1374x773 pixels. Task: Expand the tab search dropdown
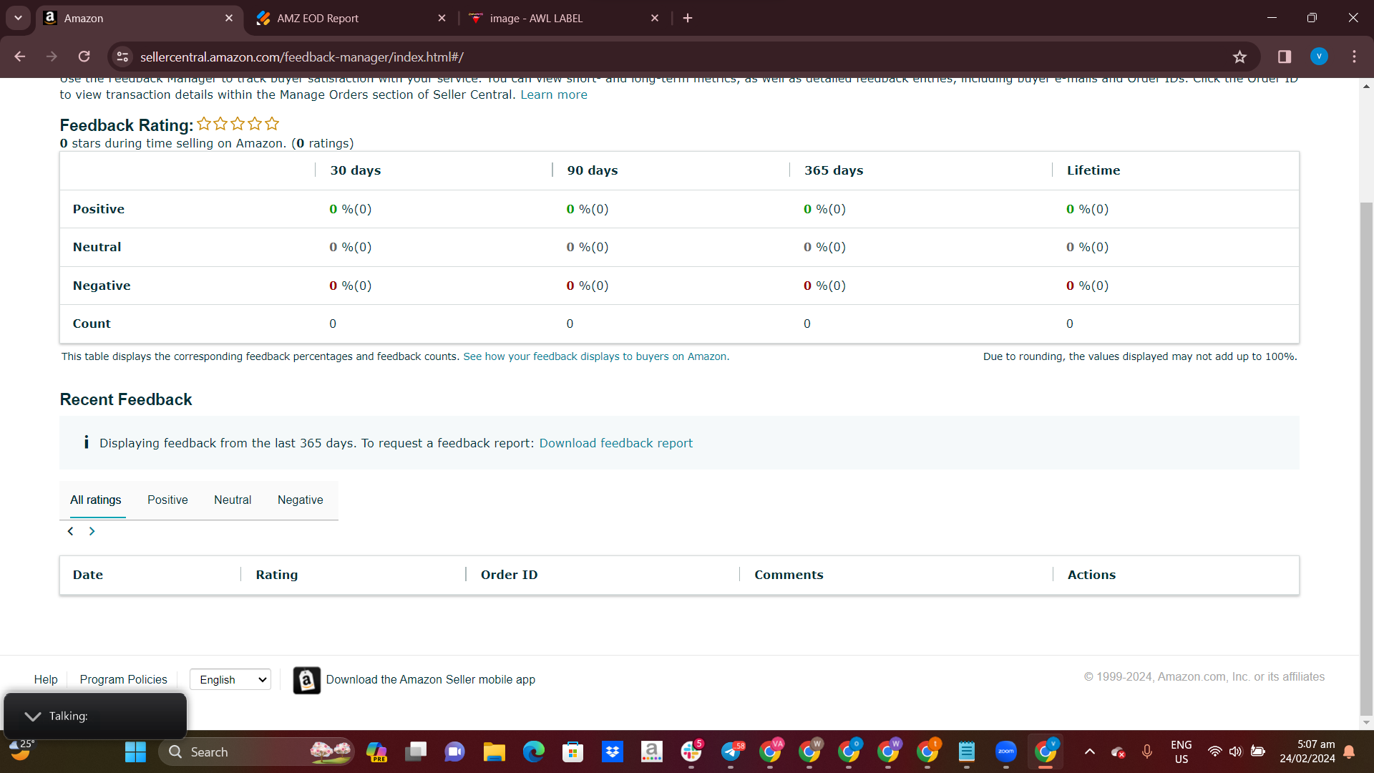click(x=18, y=18)
